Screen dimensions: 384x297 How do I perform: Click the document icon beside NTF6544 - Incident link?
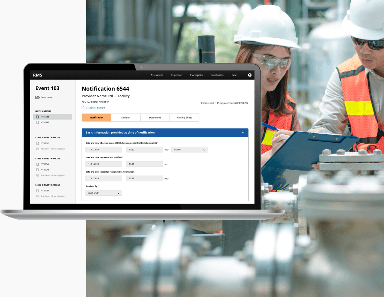click(83, 108)
